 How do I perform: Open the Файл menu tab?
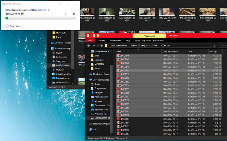[x=90, y=40]
